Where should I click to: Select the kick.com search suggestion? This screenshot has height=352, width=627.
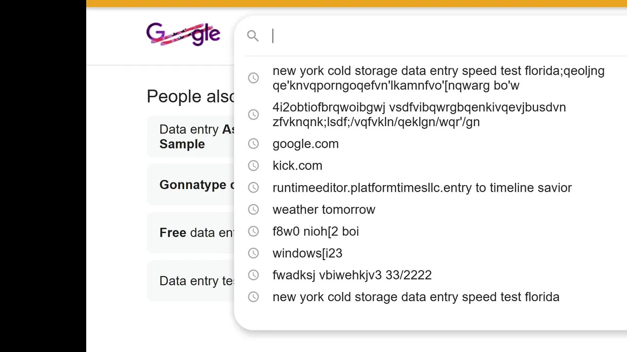(297, 166)
